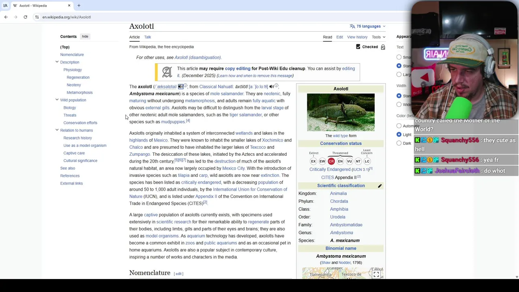The height and width of the screenshot is (292, 519).
Task: Open a new browser tab
Action: 79,6
